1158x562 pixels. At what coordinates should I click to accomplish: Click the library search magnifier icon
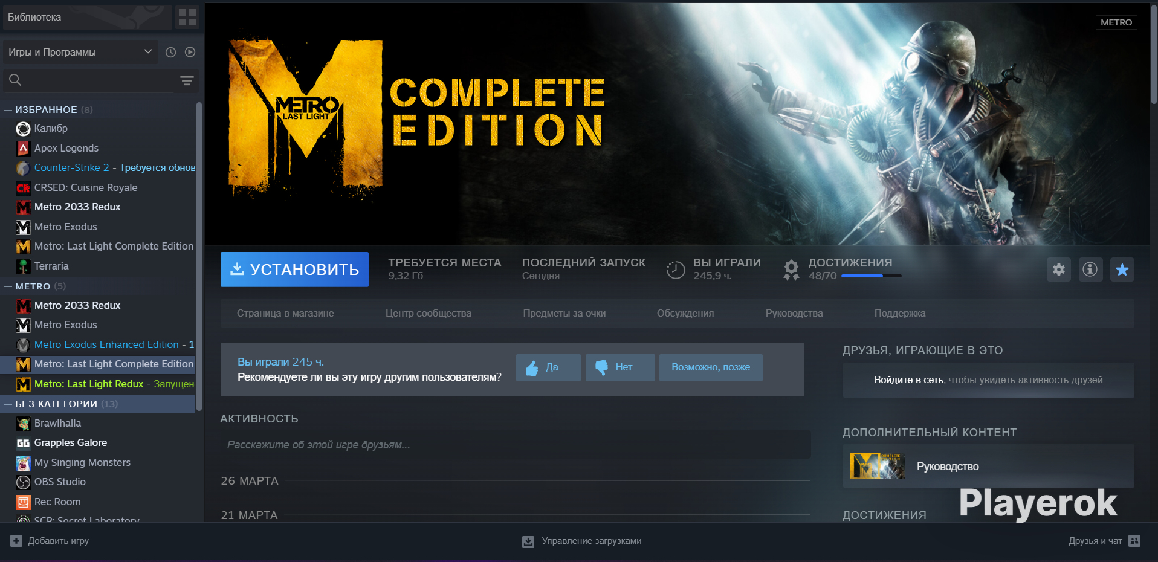[x=15, y=80]
